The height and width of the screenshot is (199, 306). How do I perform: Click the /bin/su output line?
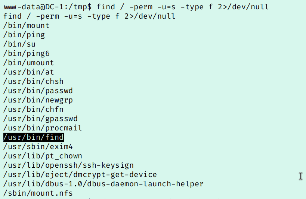tap(19, 44)
